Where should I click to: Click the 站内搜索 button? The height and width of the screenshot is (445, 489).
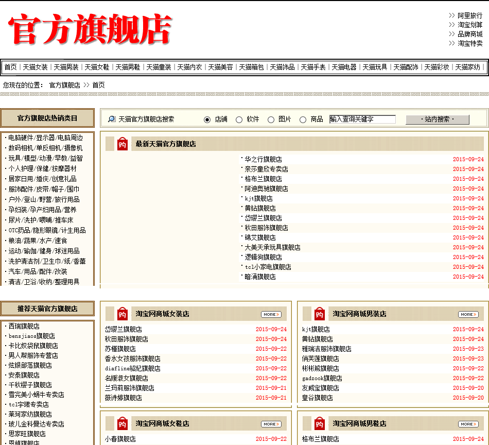(x=437, y=119)
